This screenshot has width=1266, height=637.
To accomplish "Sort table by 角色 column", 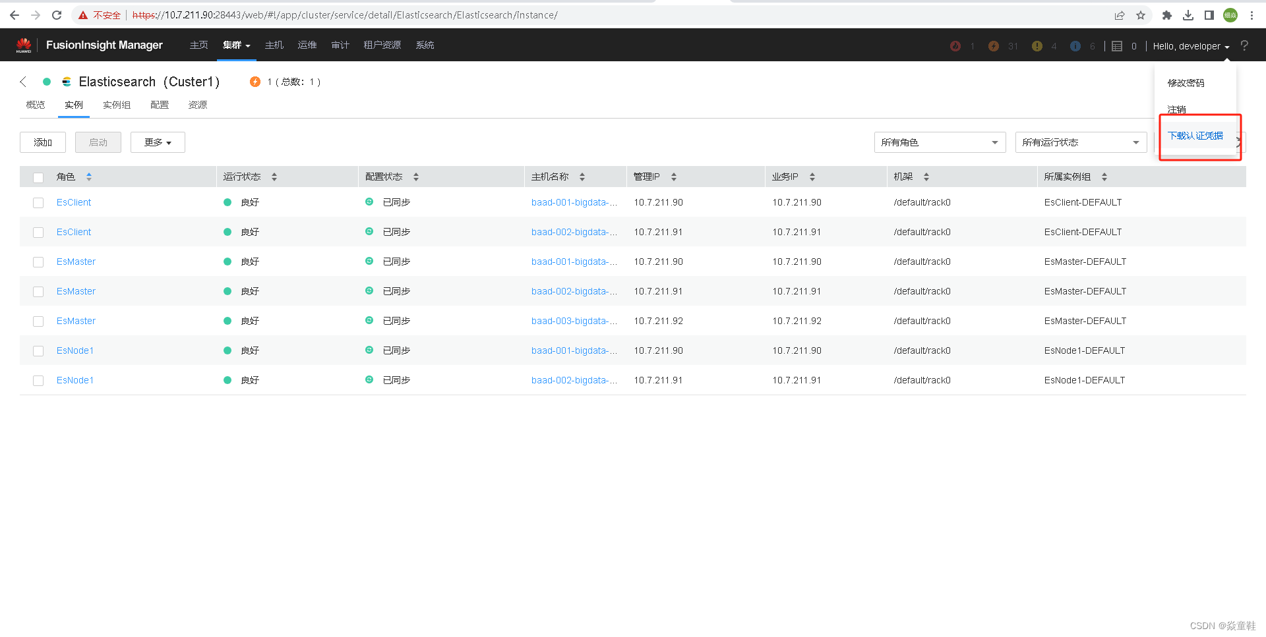I will 89,177.
